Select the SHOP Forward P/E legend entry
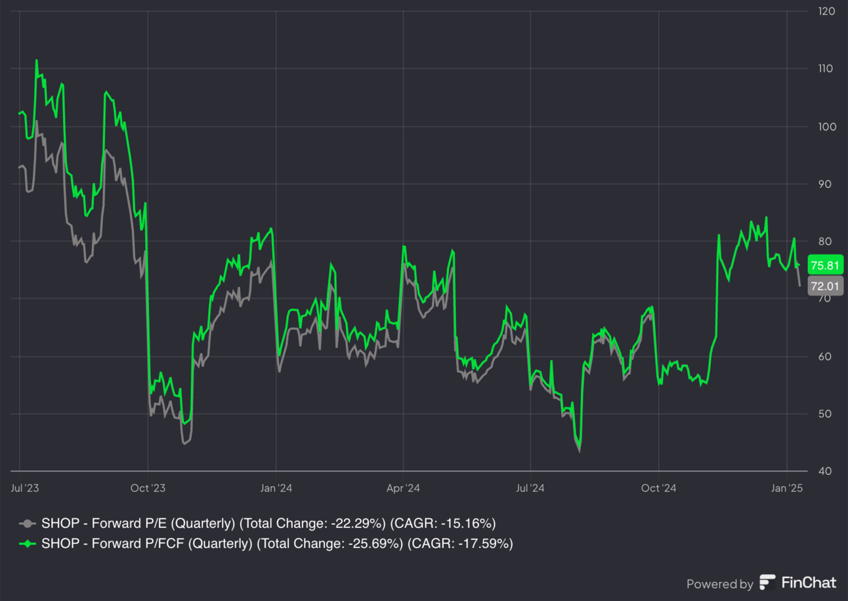This screenshot has height=601, width=848. pos(257,523)
